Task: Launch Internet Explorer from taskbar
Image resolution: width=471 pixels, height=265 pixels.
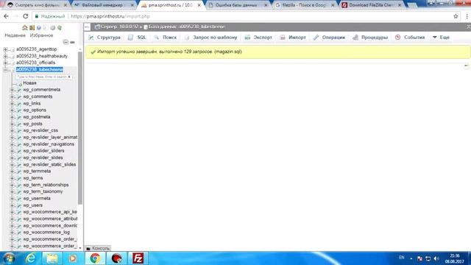Action: [x=31, y=258]
